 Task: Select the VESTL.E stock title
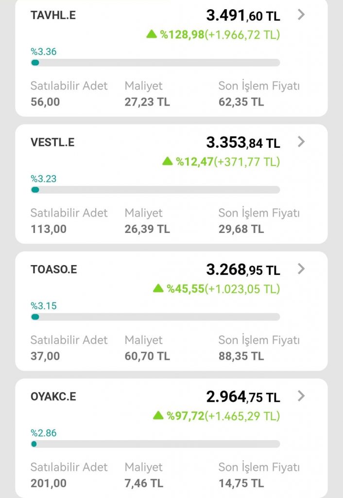point(52,142)
